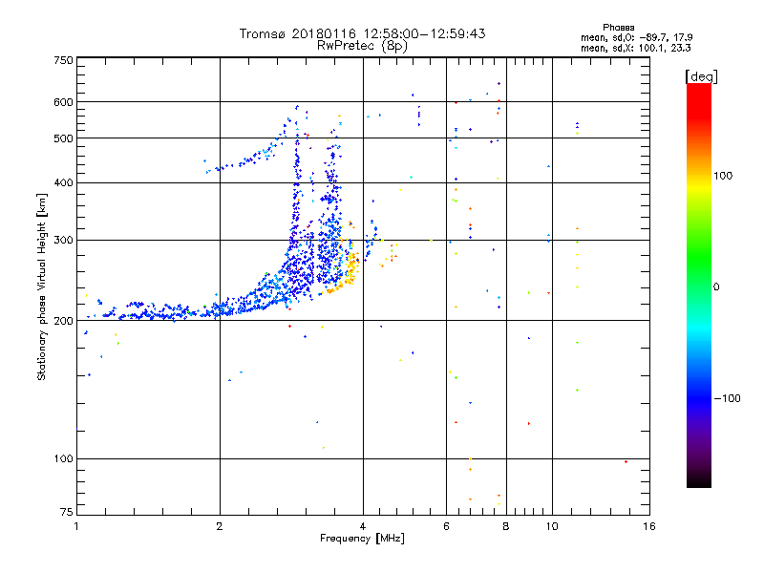Click the 'Phases' header label
The height and width of the screenshot is (573, 764).
tap(618, 28)
